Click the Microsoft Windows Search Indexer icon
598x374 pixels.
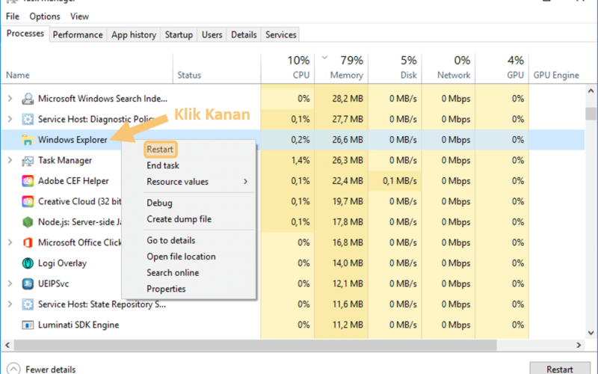(x=28, y=99)
